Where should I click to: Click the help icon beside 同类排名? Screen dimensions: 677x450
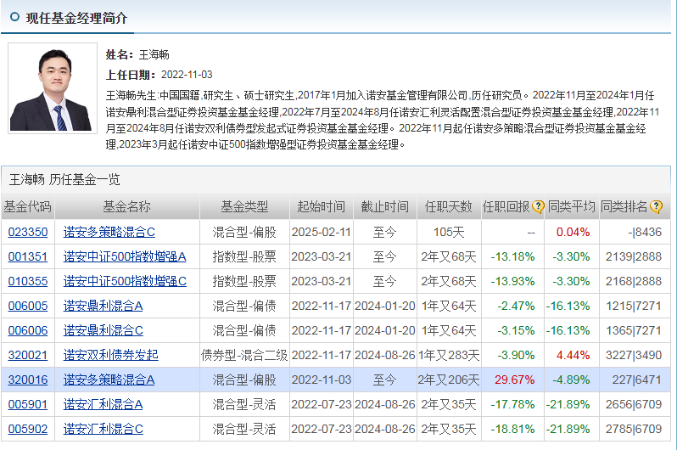click(x=656, y=206)
